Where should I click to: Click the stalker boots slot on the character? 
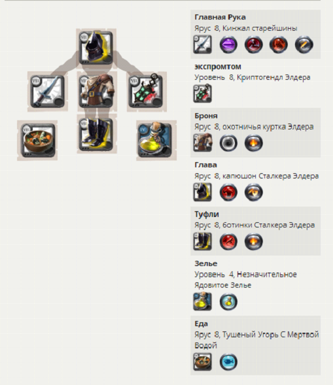[x=96, y=134]
